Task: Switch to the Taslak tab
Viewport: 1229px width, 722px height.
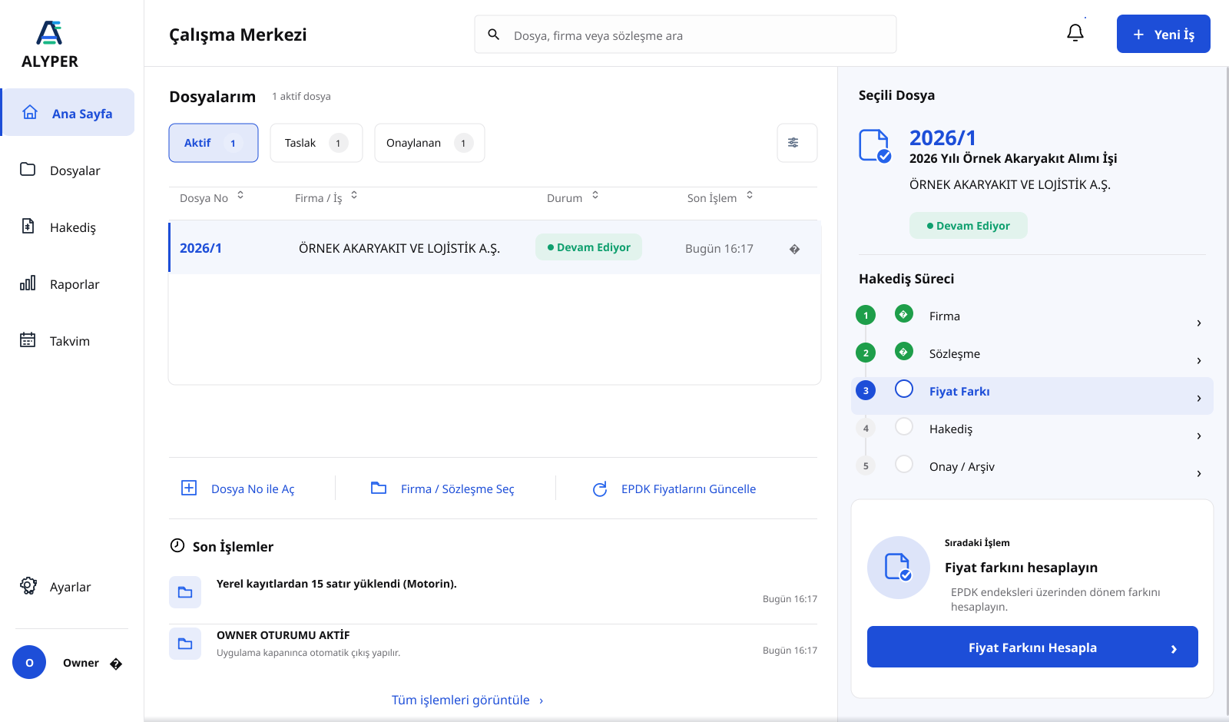Action: (316, 143)
